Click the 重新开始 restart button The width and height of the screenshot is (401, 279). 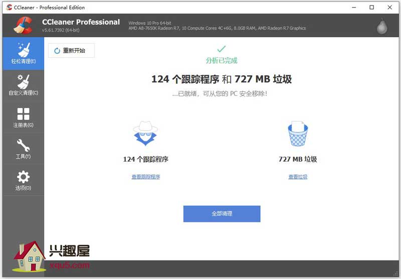71,50
